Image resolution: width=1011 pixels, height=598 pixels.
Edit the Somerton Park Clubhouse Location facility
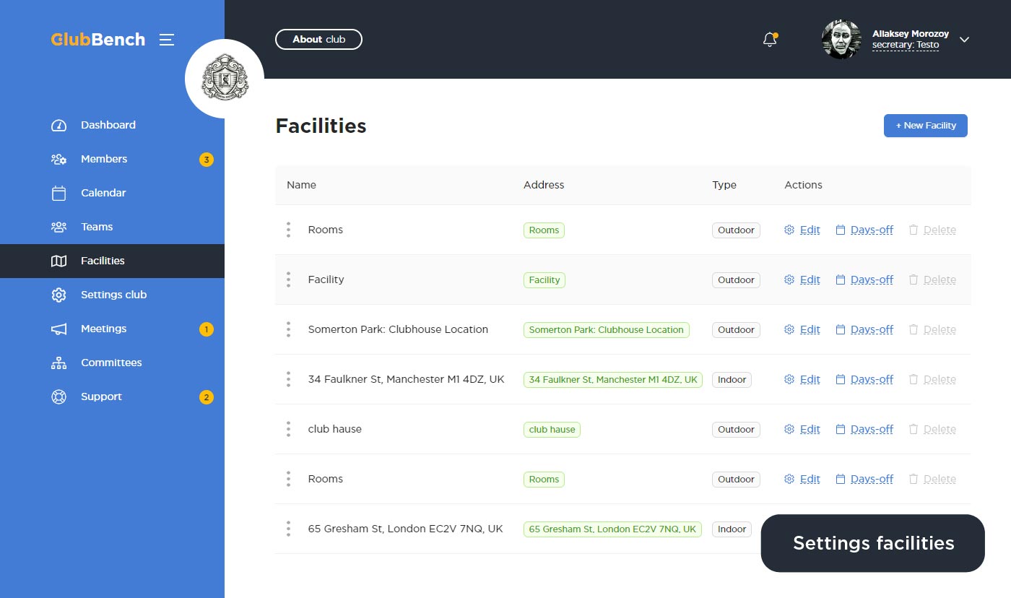[x=802, y=329]
